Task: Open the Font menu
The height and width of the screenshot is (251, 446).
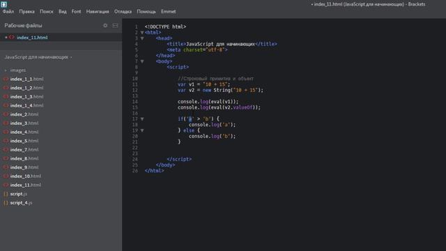Action: (x=76, y=12)
